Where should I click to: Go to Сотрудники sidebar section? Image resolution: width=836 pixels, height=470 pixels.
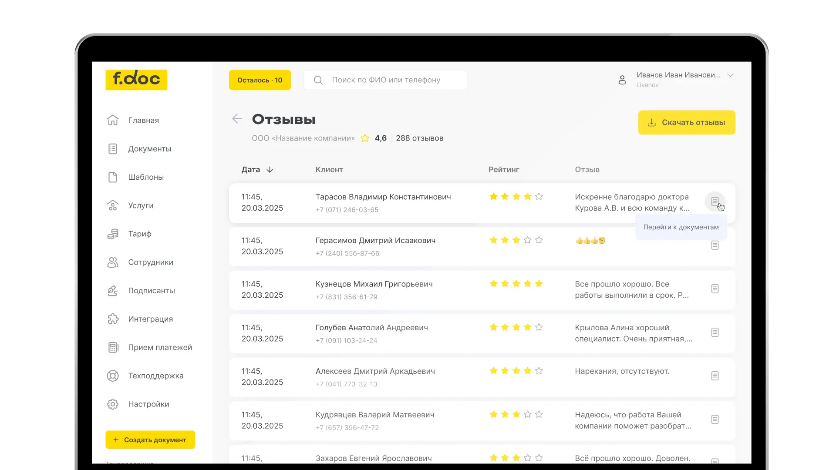coord(150,262)
